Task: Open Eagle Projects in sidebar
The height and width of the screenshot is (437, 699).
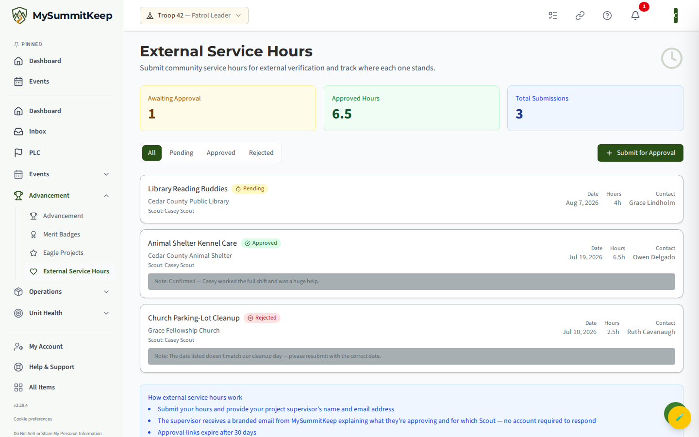Action: [x=69, y=252]
